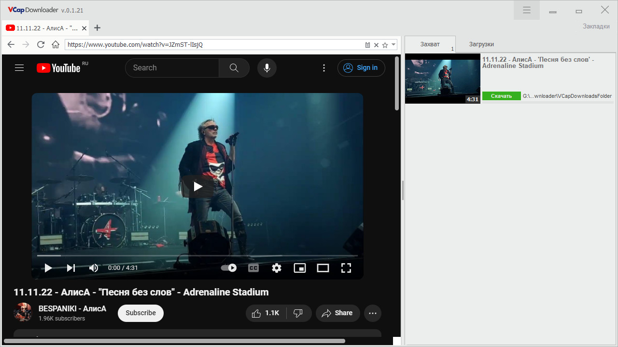The image size is (618, 347).
Task: Open more actions ellipsis beside Share
Action: 373,313
